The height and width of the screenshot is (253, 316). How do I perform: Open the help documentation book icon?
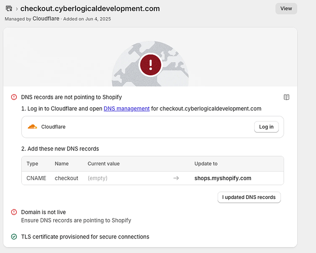tap(287, 97)
